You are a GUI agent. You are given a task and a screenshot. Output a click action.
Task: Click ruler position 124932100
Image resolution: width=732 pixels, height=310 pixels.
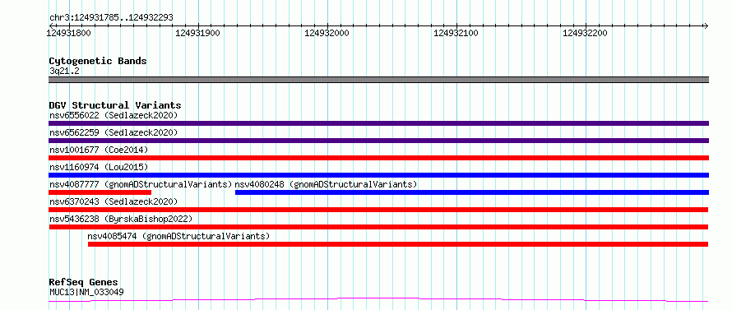(x=456, y=33)
